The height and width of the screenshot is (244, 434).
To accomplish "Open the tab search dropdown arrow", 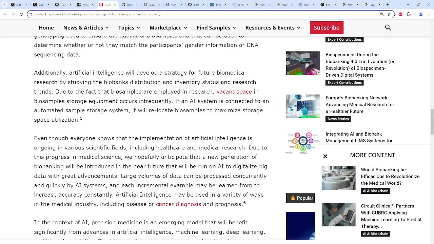I will click(4, 5).
